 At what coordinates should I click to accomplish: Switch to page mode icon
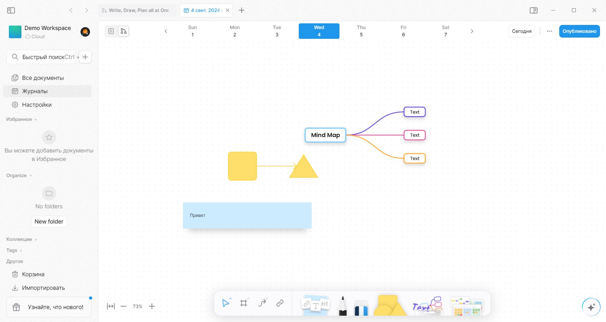pos(111,31)
